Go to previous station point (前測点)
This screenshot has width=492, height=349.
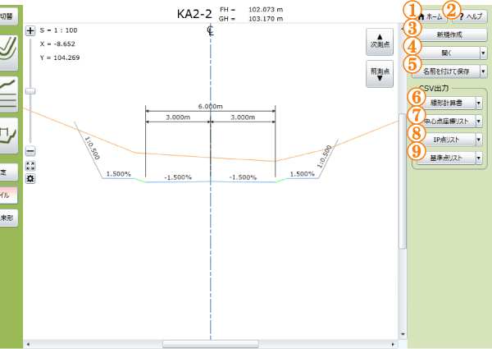click(x=380, y=74)
